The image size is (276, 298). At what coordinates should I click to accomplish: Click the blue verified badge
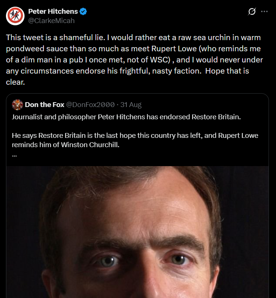83,12
